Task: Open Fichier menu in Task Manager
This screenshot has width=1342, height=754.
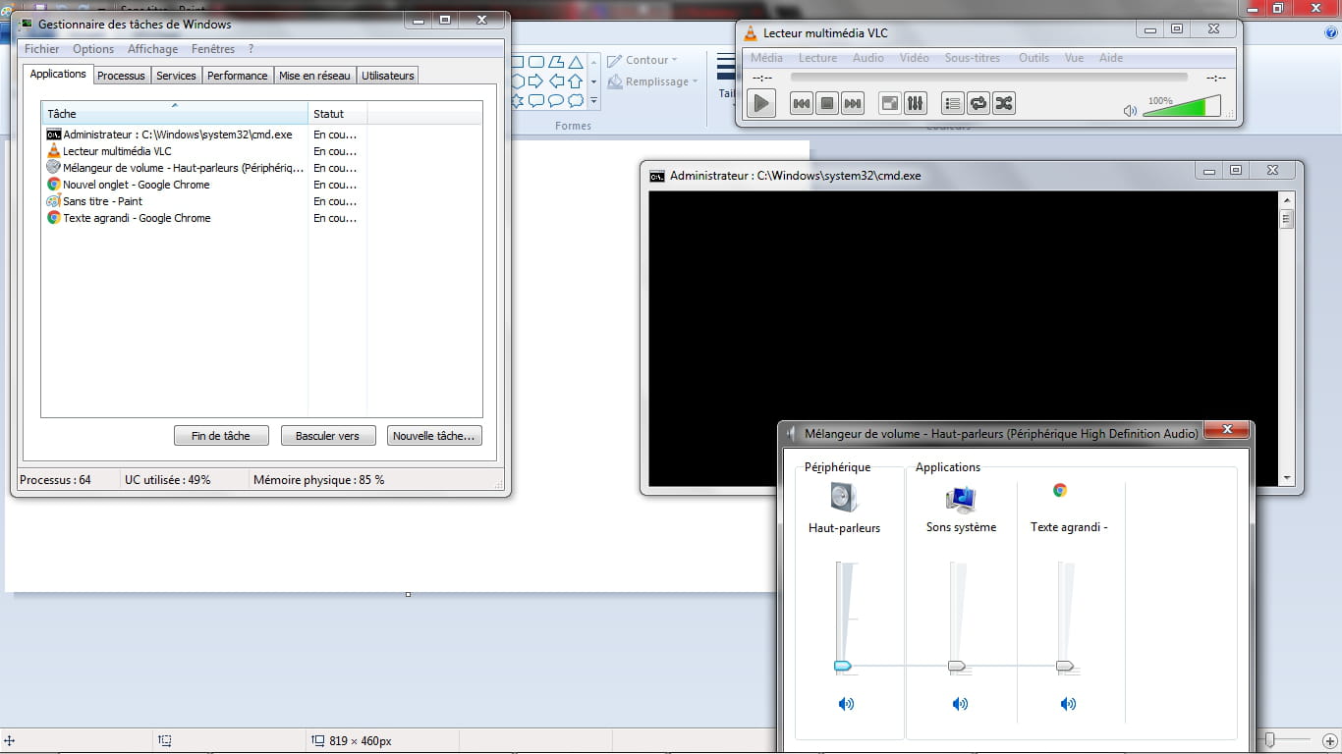Action: point(42,49)
